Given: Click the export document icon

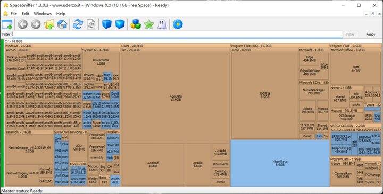Looking at the screenshot, I should 91,24.
